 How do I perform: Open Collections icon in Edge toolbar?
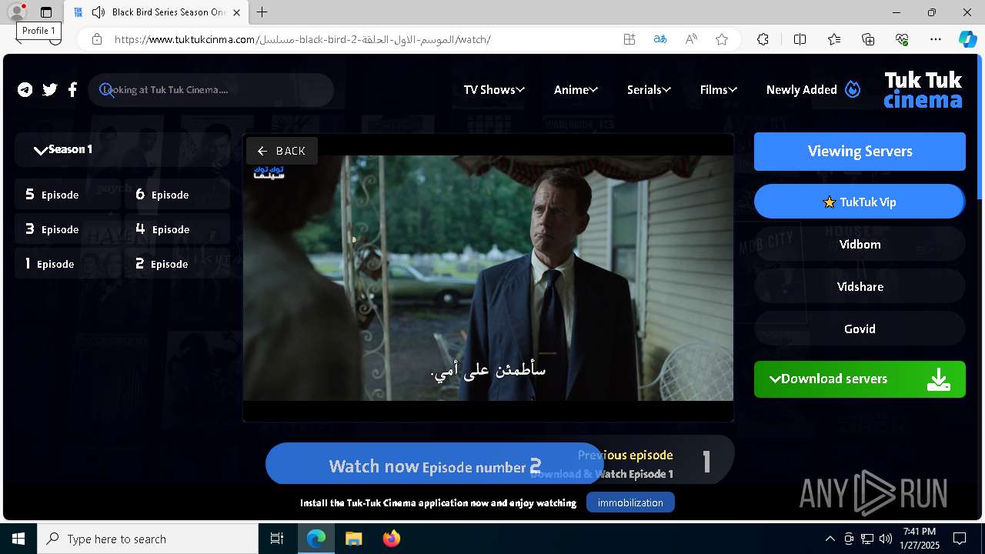coord(868,39)
